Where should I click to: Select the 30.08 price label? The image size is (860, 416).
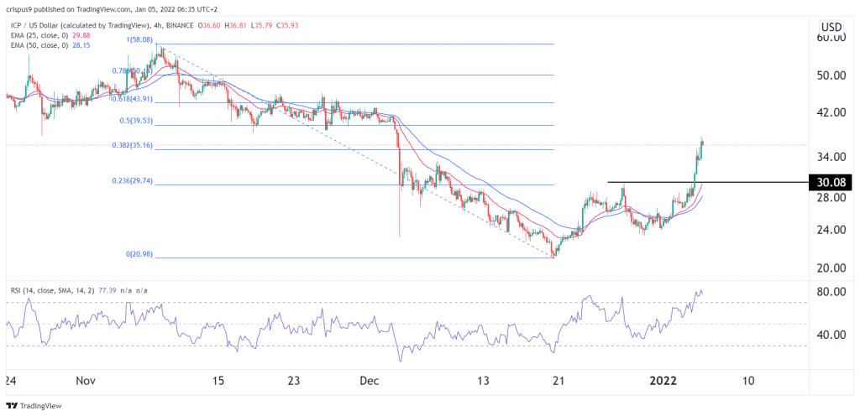tap(831, 182)
